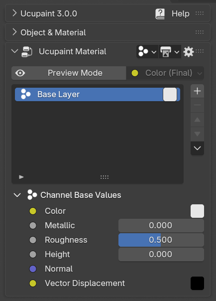
Task: Move the layer down with the down arrow
Action: click(x=197, y=134)
